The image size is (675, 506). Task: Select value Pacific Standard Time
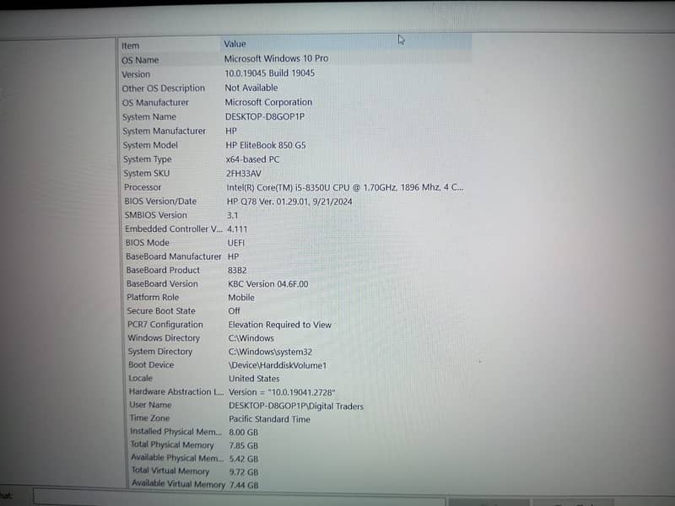pos(269,418)
